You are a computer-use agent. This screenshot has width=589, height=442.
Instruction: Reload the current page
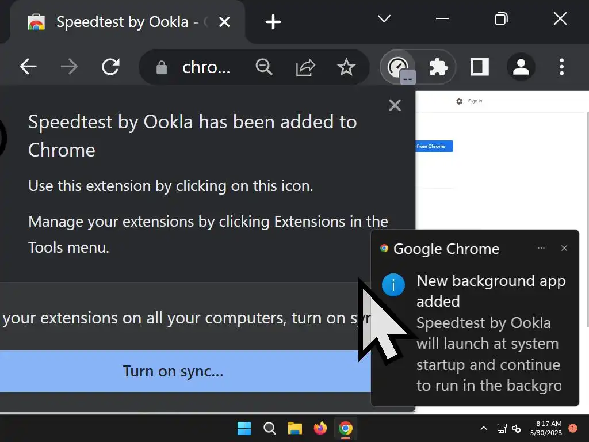110,67
